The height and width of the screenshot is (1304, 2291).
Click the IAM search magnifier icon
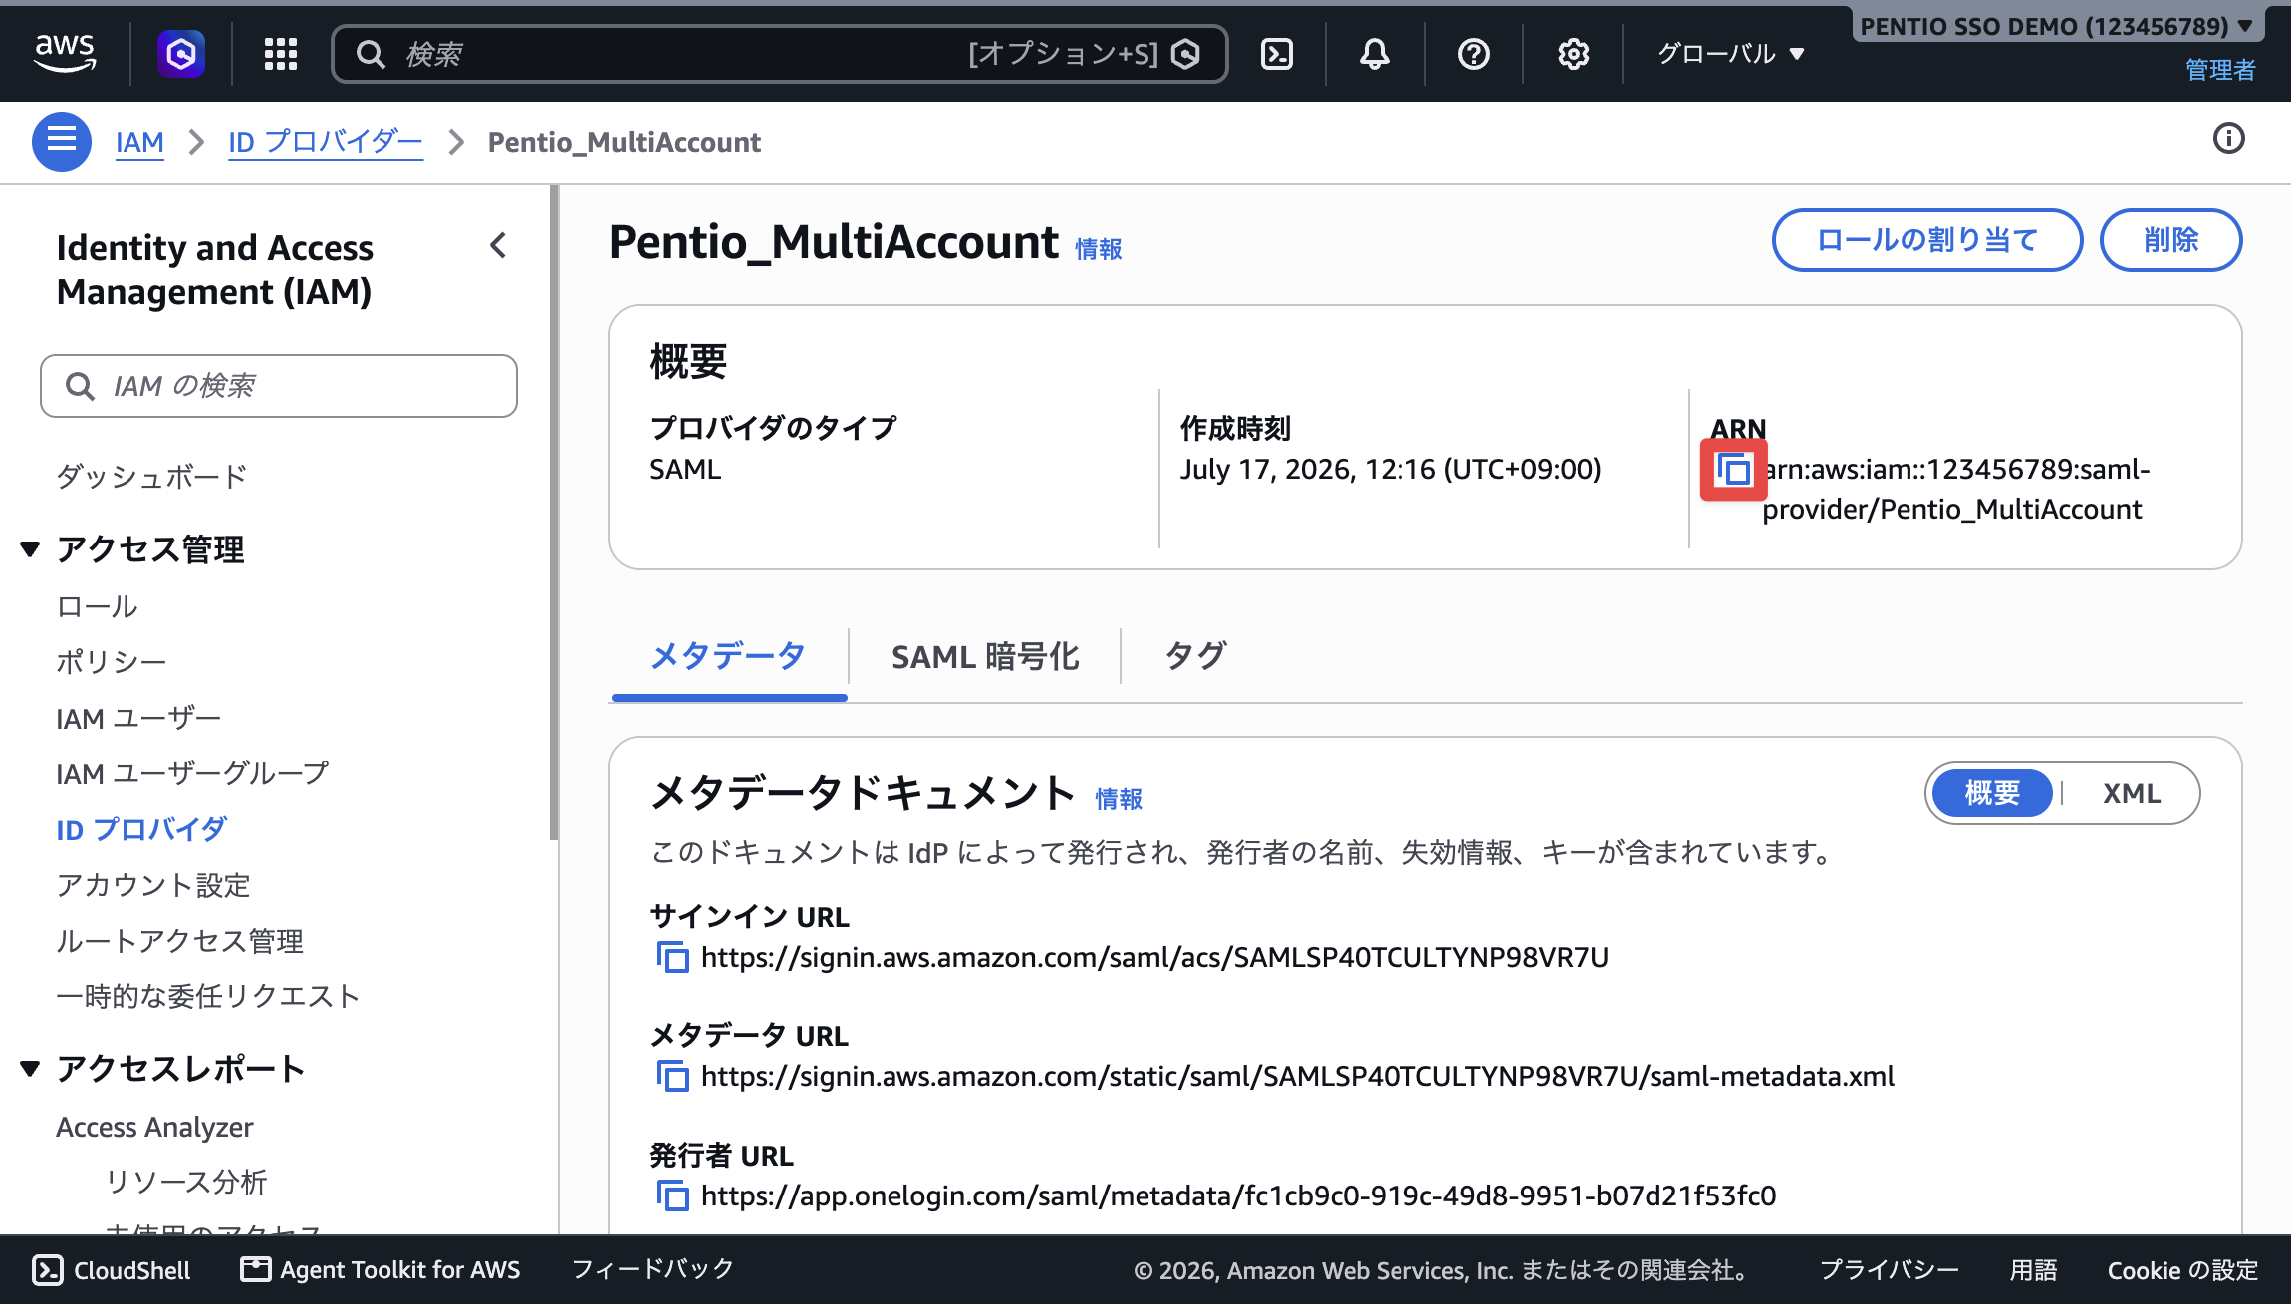coord(80,386)
